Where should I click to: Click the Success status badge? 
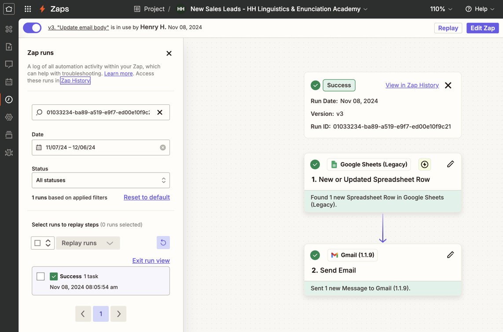pyautogui.click(x=339, y=85)
